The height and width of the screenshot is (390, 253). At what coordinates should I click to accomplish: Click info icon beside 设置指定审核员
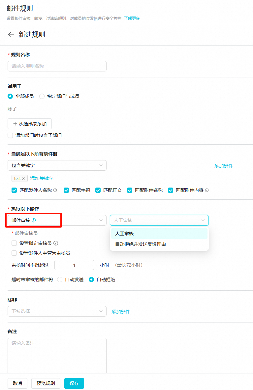click(56, 243)
